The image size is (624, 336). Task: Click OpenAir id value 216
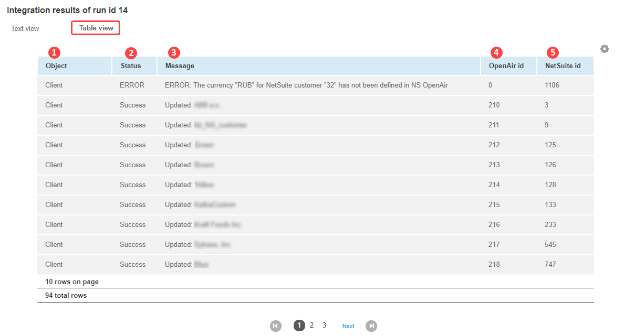click(x=494, y=224)
